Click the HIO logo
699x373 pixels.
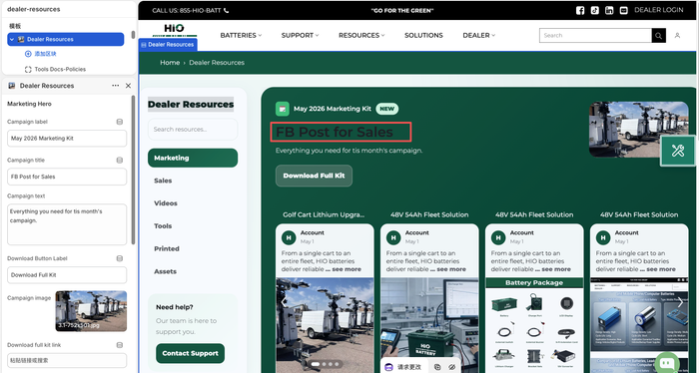(174, 30)
